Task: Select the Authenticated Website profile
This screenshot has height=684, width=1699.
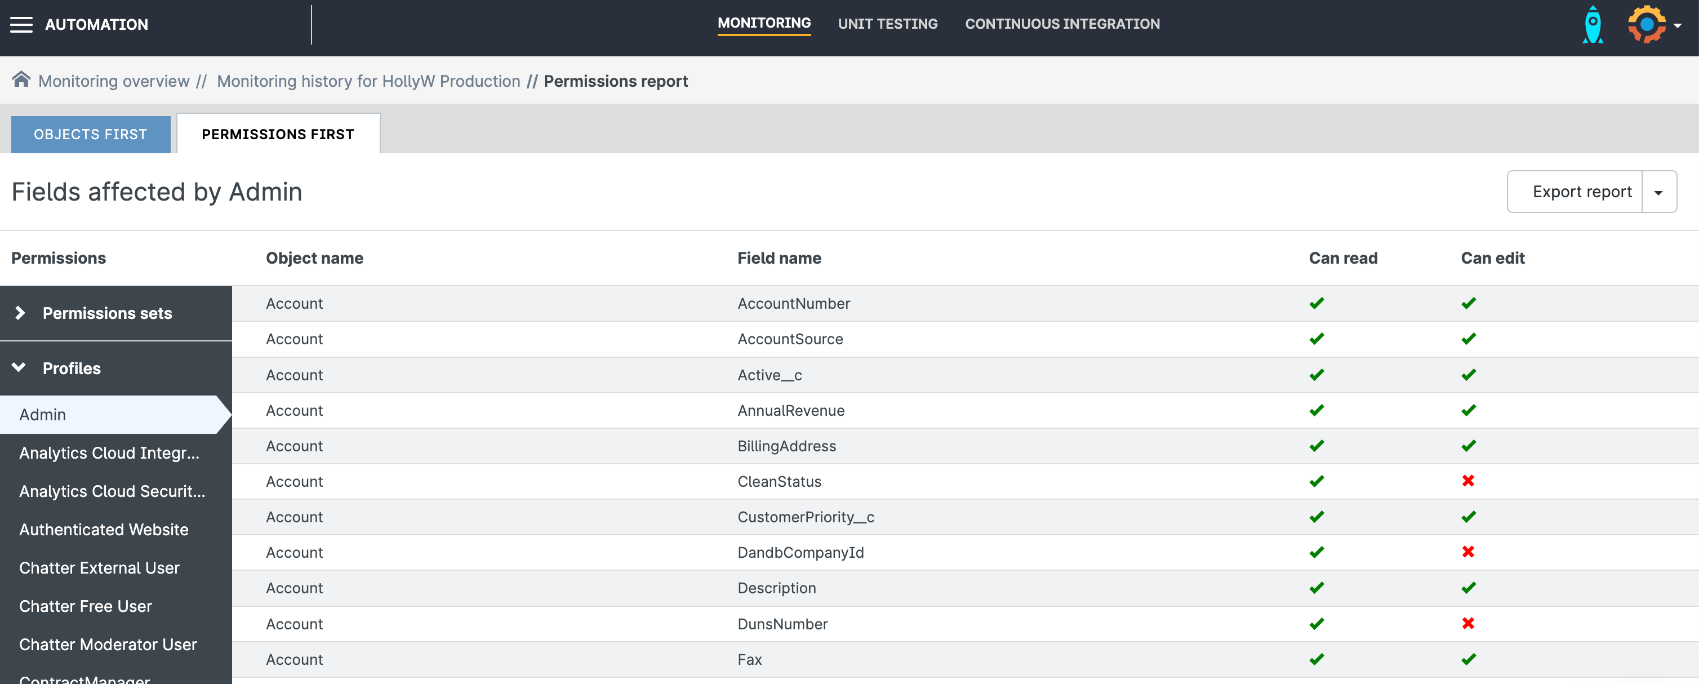Action: [x=104, y=530]
